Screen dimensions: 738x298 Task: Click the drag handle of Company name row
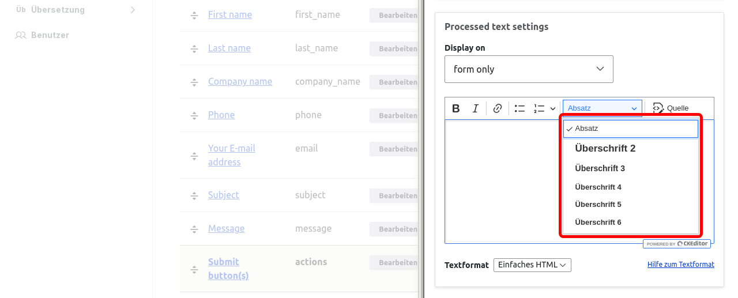[194, 82]
